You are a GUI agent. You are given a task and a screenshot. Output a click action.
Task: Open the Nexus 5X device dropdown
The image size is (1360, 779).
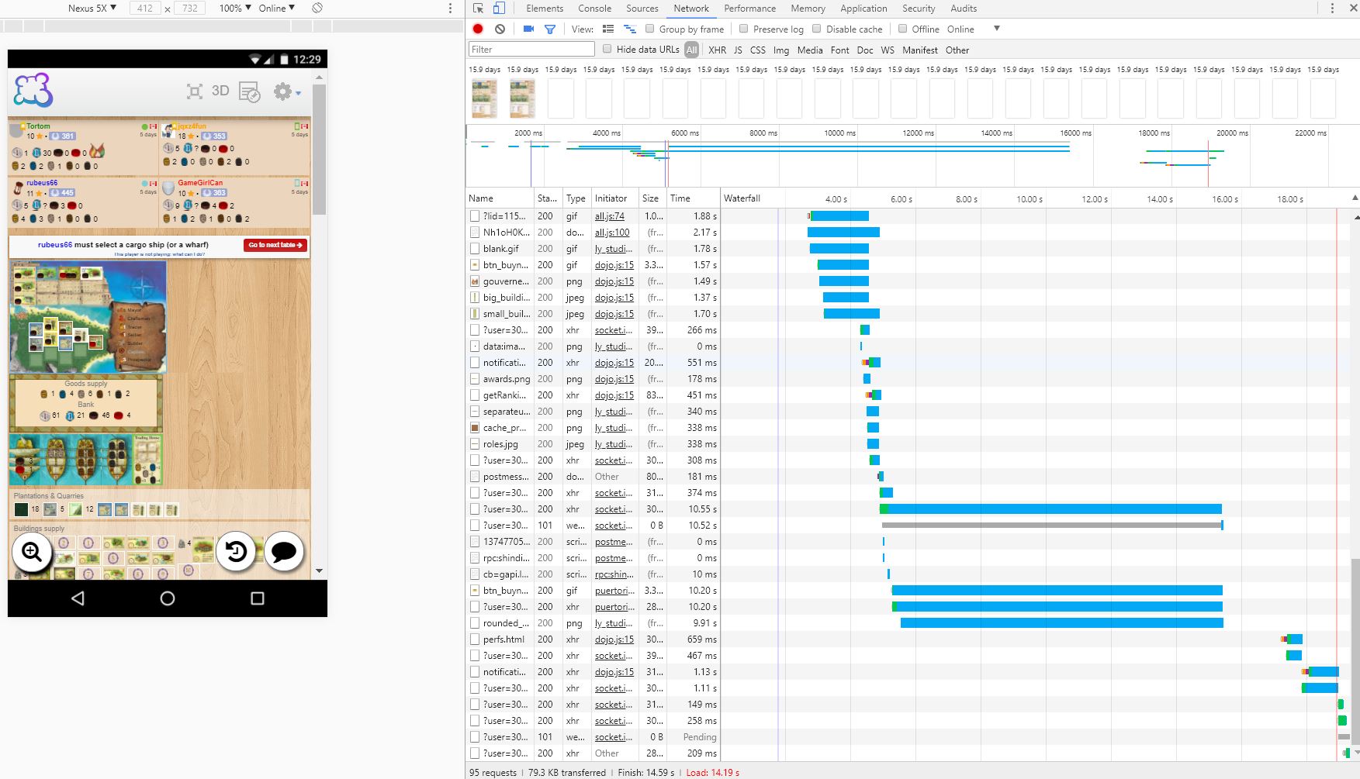click(92, 8)
